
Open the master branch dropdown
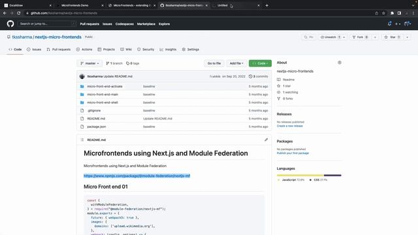[89, 63]
